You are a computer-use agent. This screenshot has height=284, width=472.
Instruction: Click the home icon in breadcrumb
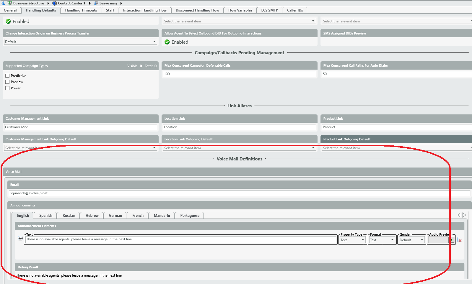point(3,3)
